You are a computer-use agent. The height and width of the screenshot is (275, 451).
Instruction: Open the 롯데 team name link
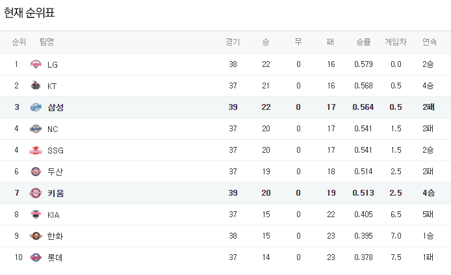[x=55, y=257]
